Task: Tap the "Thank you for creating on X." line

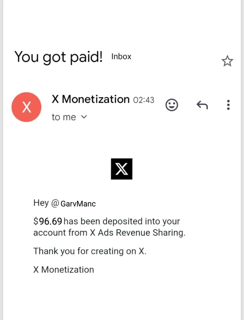Action: coord(90,251)
